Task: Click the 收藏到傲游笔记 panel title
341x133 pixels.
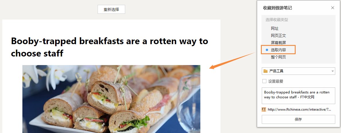Action: point(278,8)
